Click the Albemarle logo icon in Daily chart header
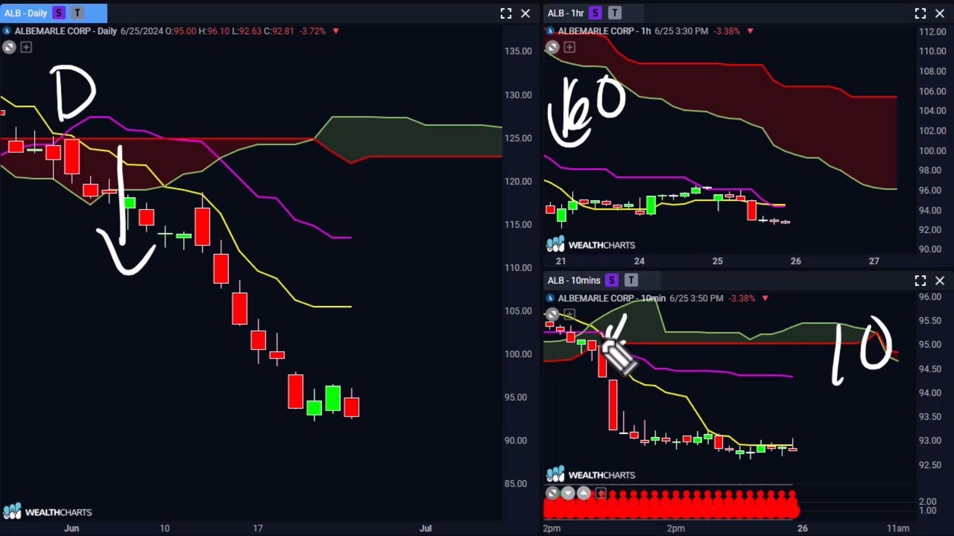The width and height of the screenshot is (954, 536). 7,31
